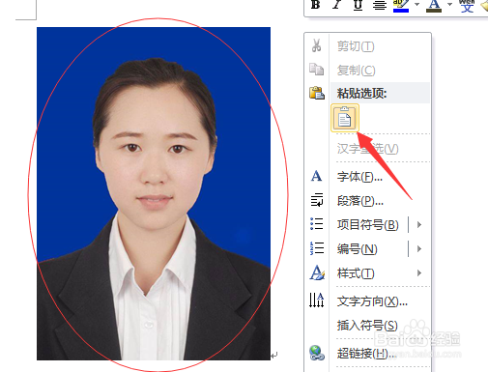Click the hyperlink globe icon

coord(317,353)
